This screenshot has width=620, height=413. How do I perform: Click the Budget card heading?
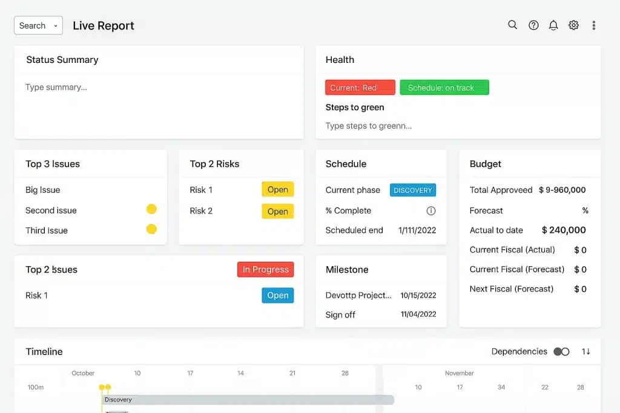point(485,164)
